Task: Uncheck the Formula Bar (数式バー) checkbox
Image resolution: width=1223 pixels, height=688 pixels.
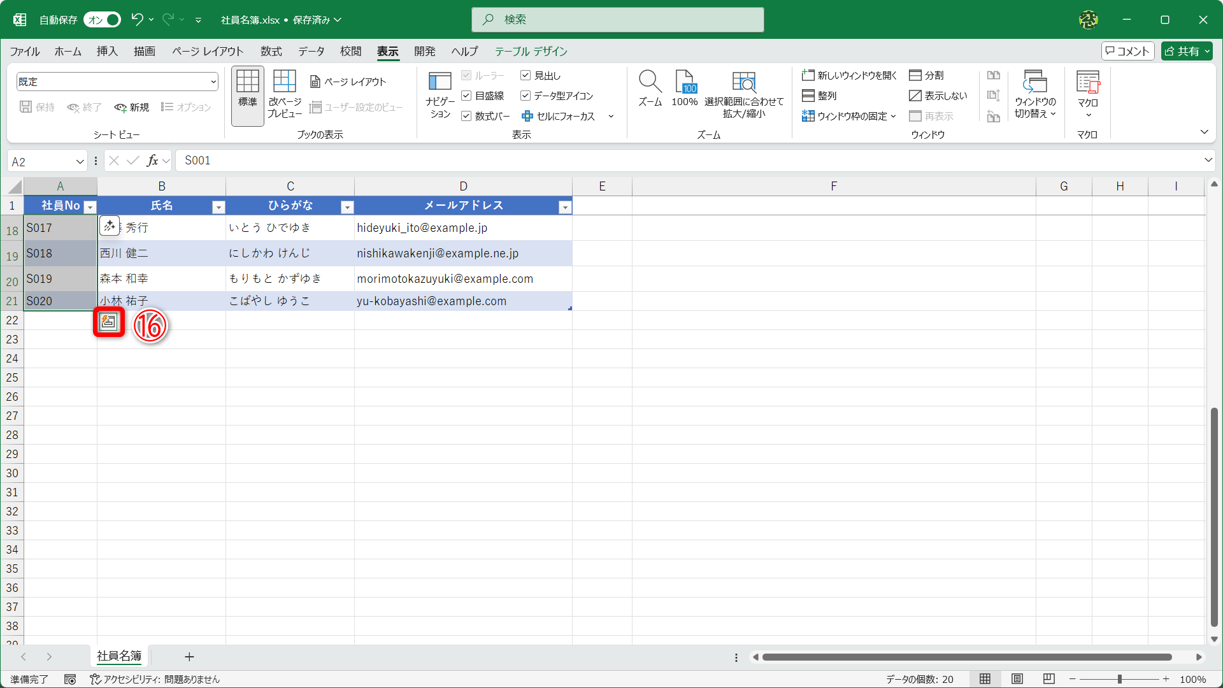Action: point(466,116)
